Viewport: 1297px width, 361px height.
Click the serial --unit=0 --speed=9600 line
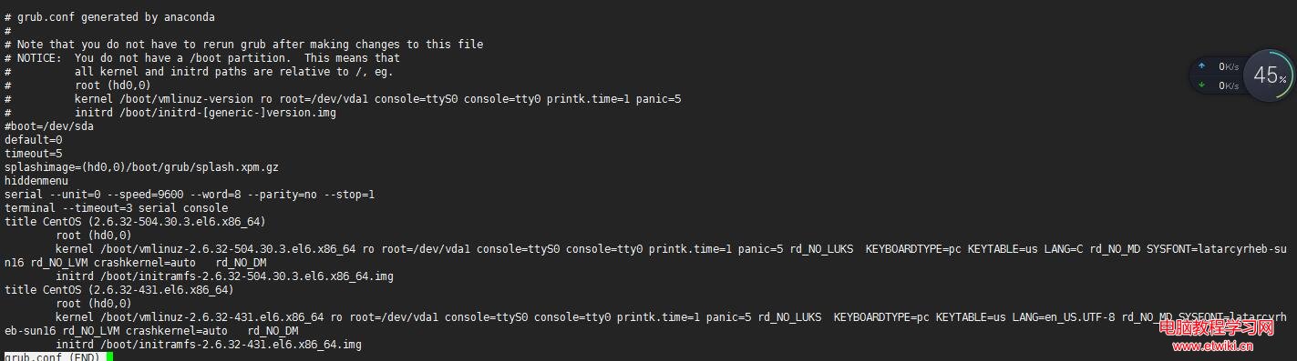(190, 195)
